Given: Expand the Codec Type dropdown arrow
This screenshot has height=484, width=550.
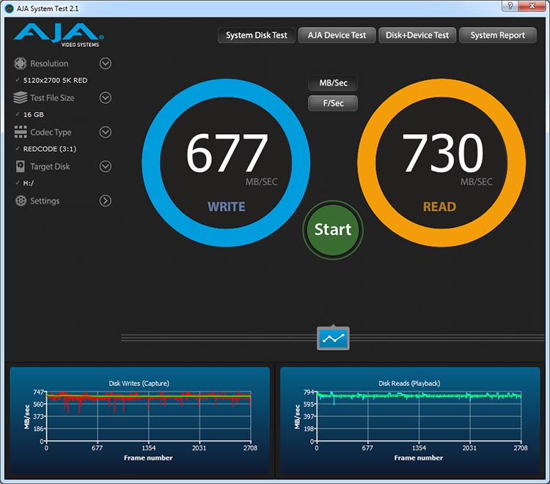Looking at the screenshot, I should point(105,132).
